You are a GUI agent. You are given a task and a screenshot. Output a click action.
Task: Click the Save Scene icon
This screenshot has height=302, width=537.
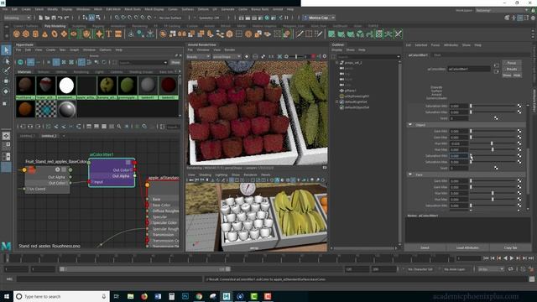[x=53, y=18]
